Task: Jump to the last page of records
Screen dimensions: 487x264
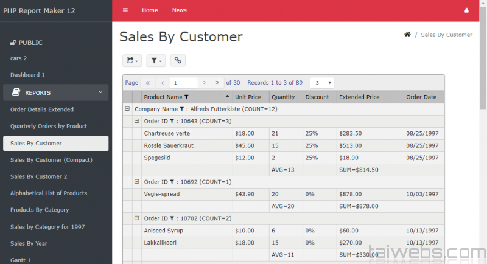Action: point(217,83)
